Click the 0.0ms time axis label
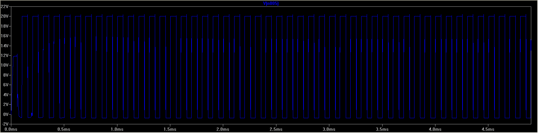Viewport: 538px width, 133px height. click(x=11, y=129)
